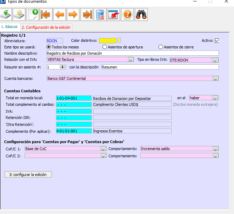234x214 pixels.
Task: Jump to the first record
Action: tap(46, 15)
